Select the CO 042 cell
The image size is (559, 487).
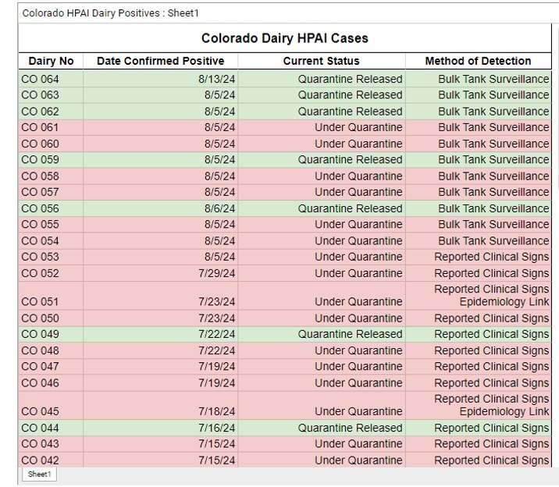[51, 460]
